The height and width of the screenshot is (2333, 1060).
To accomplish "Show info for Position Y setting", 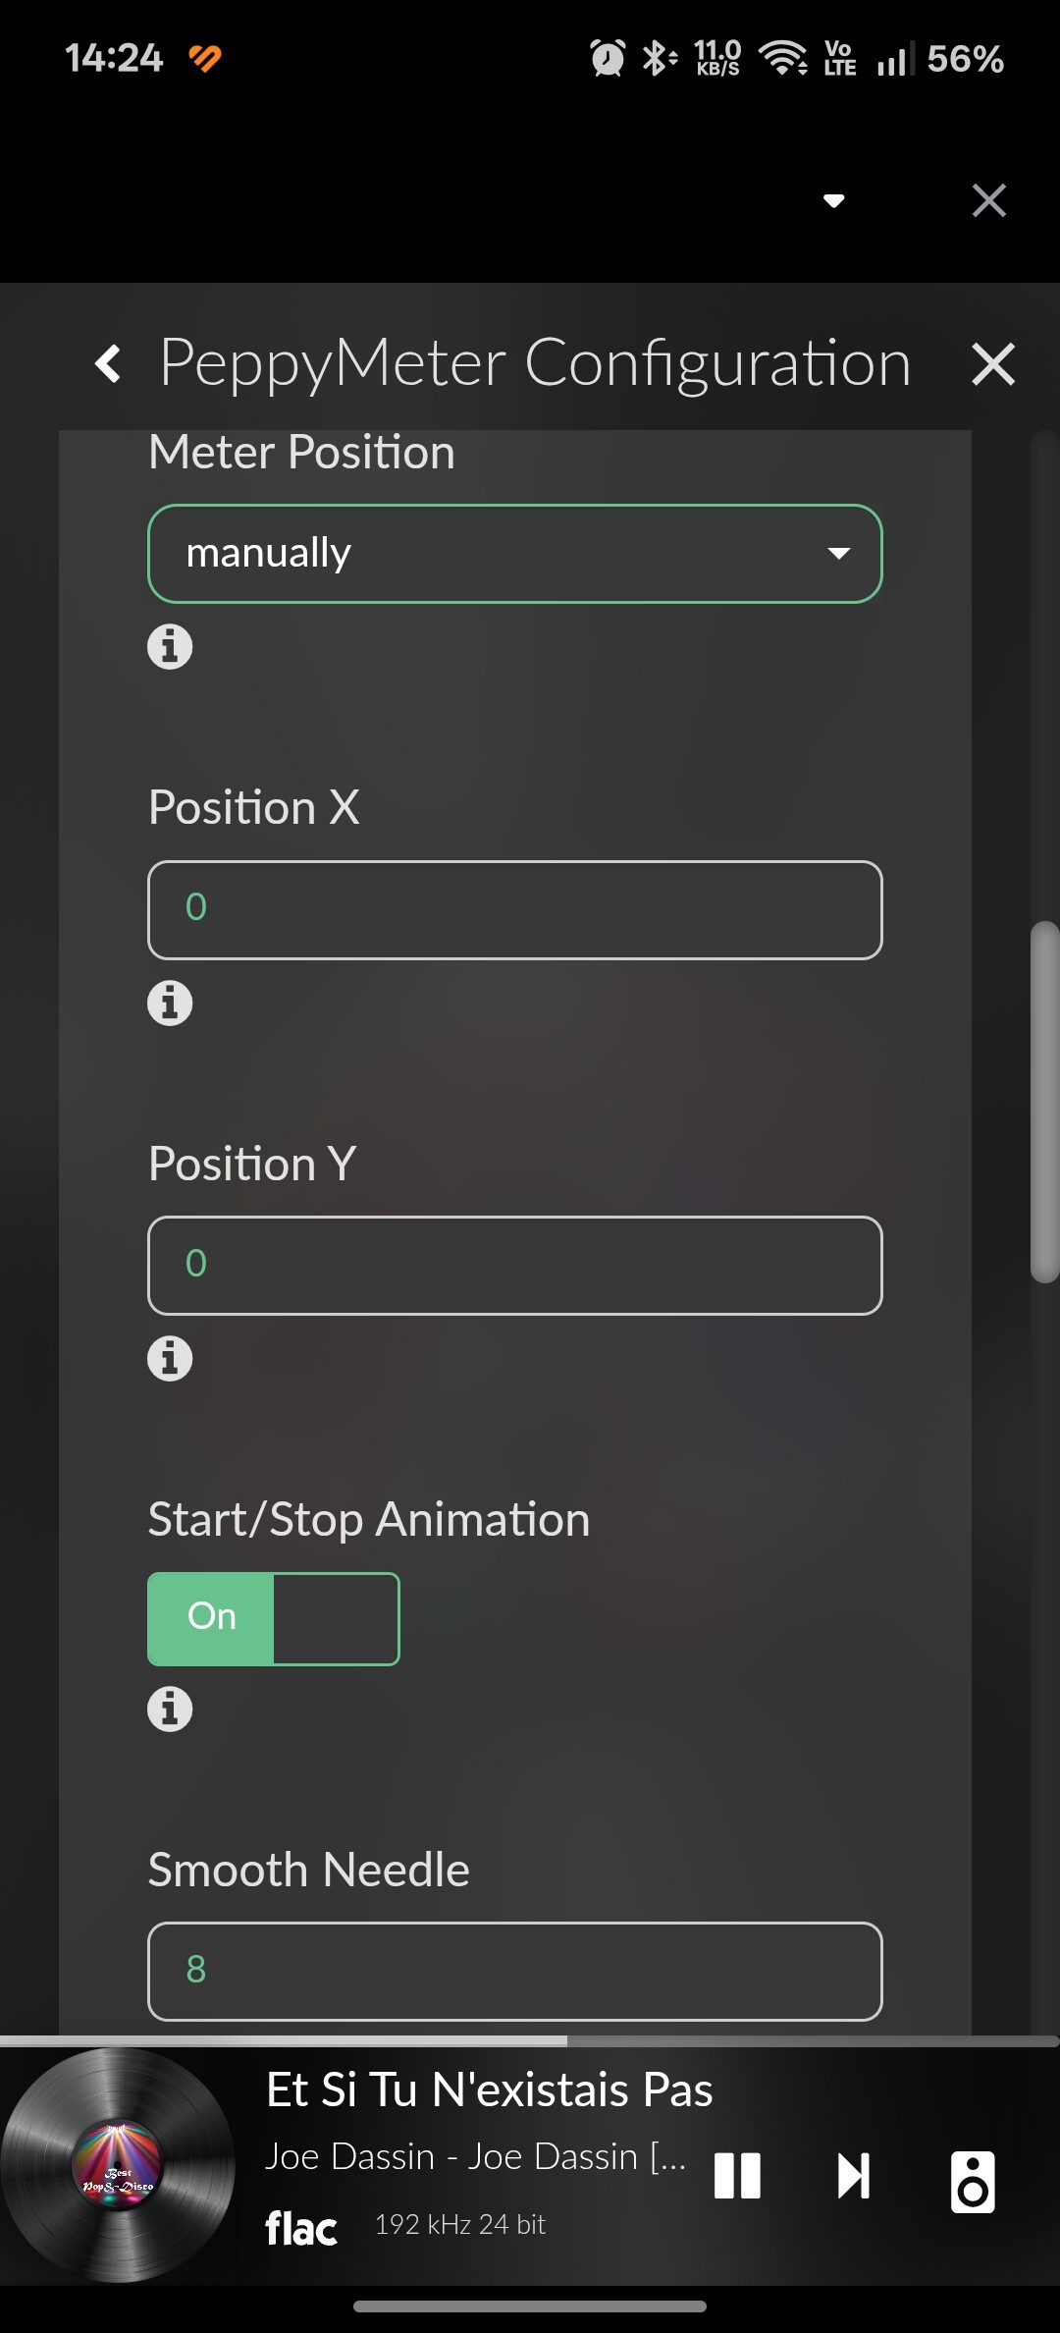I will click(x=170, y=1359).
